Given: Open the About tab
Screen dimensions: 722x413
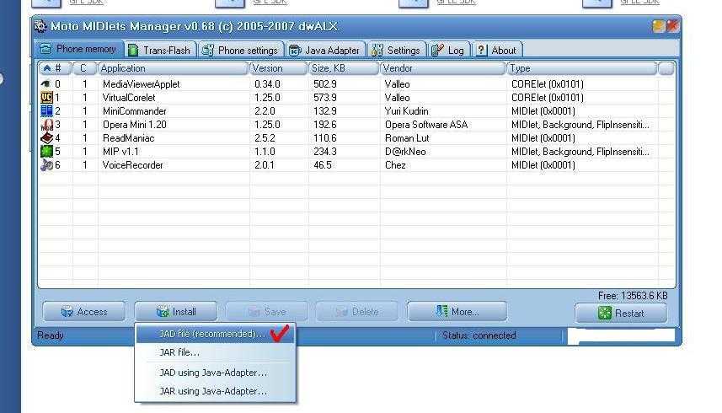Looking at the screenshot, I should [x=497, y=50].
